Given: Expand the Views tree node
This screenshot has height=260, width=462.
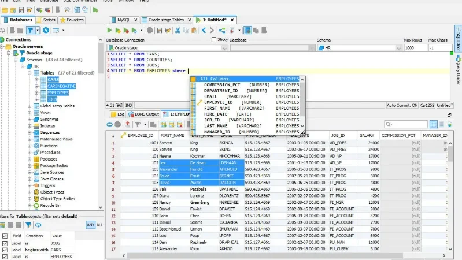Looking at the screenshot, I should (x=29, y=113).
